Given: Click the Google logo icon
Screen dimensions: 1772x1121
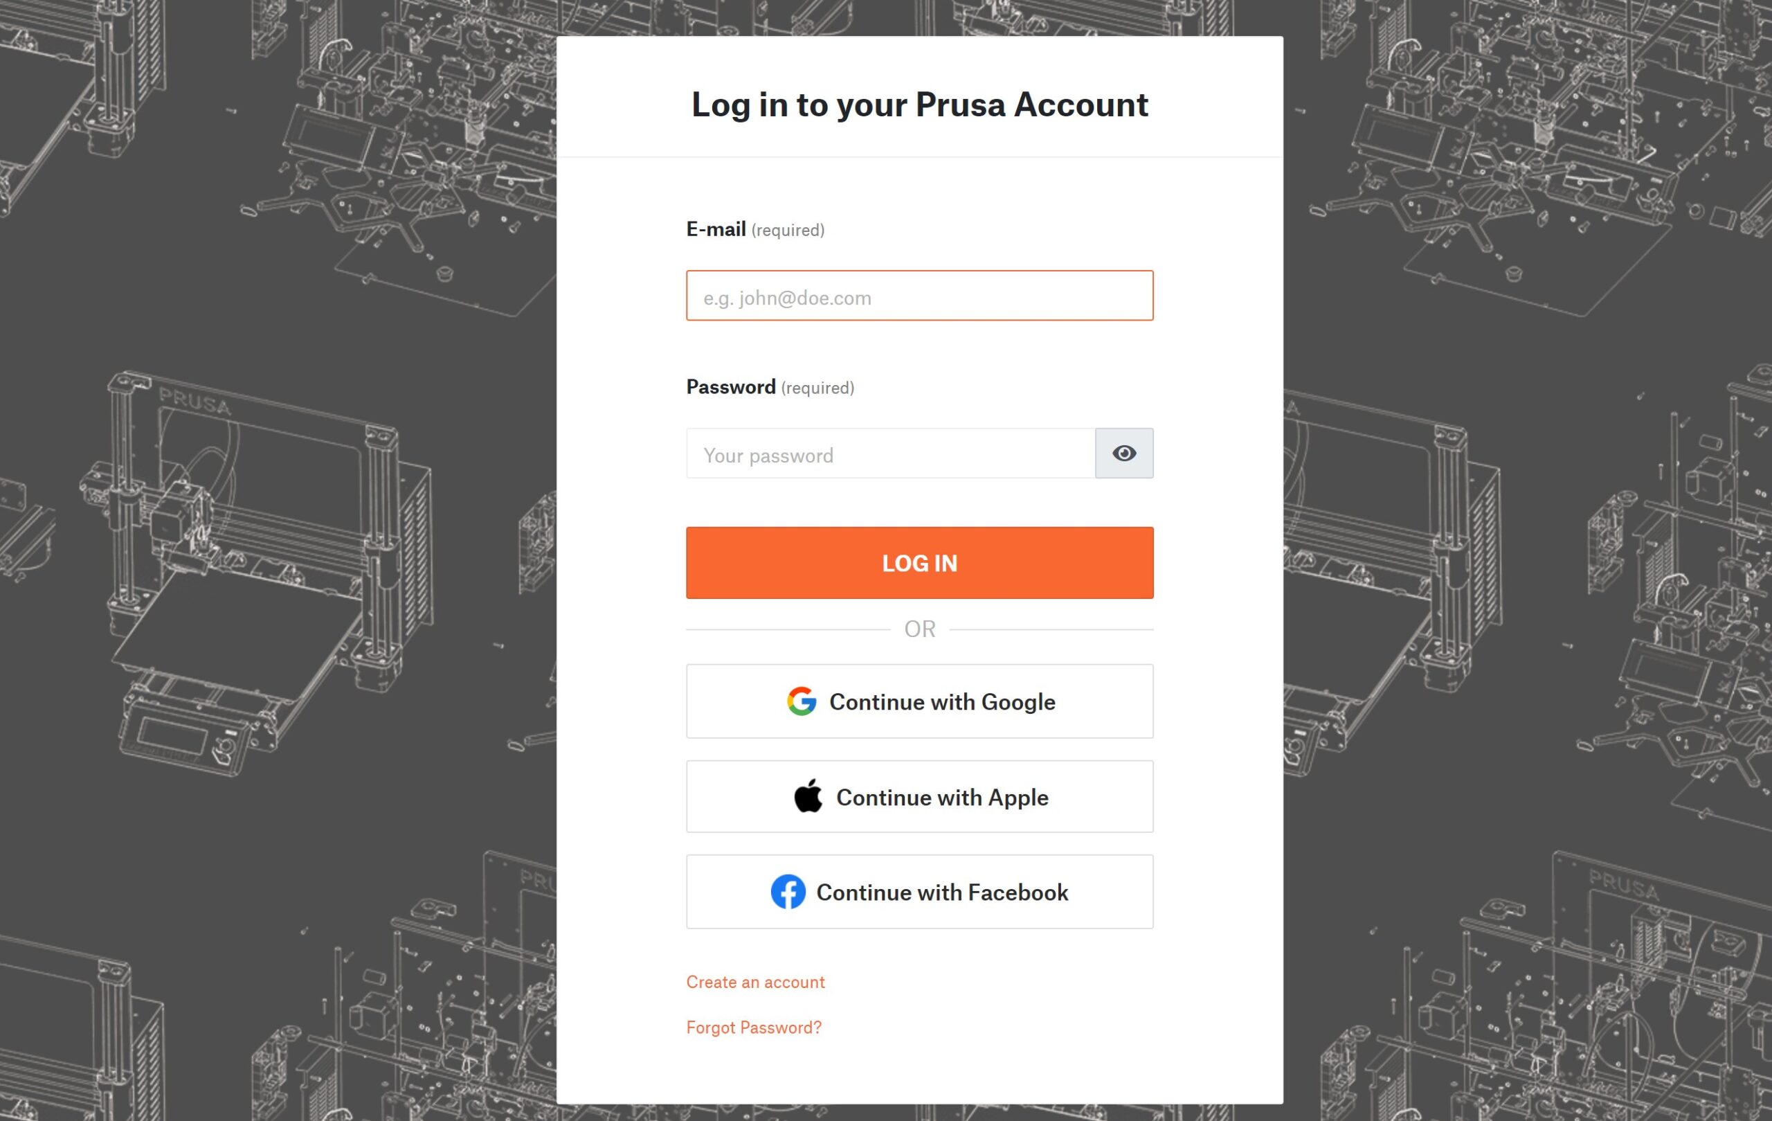Looking at the screenshot, I should point(802,701).
